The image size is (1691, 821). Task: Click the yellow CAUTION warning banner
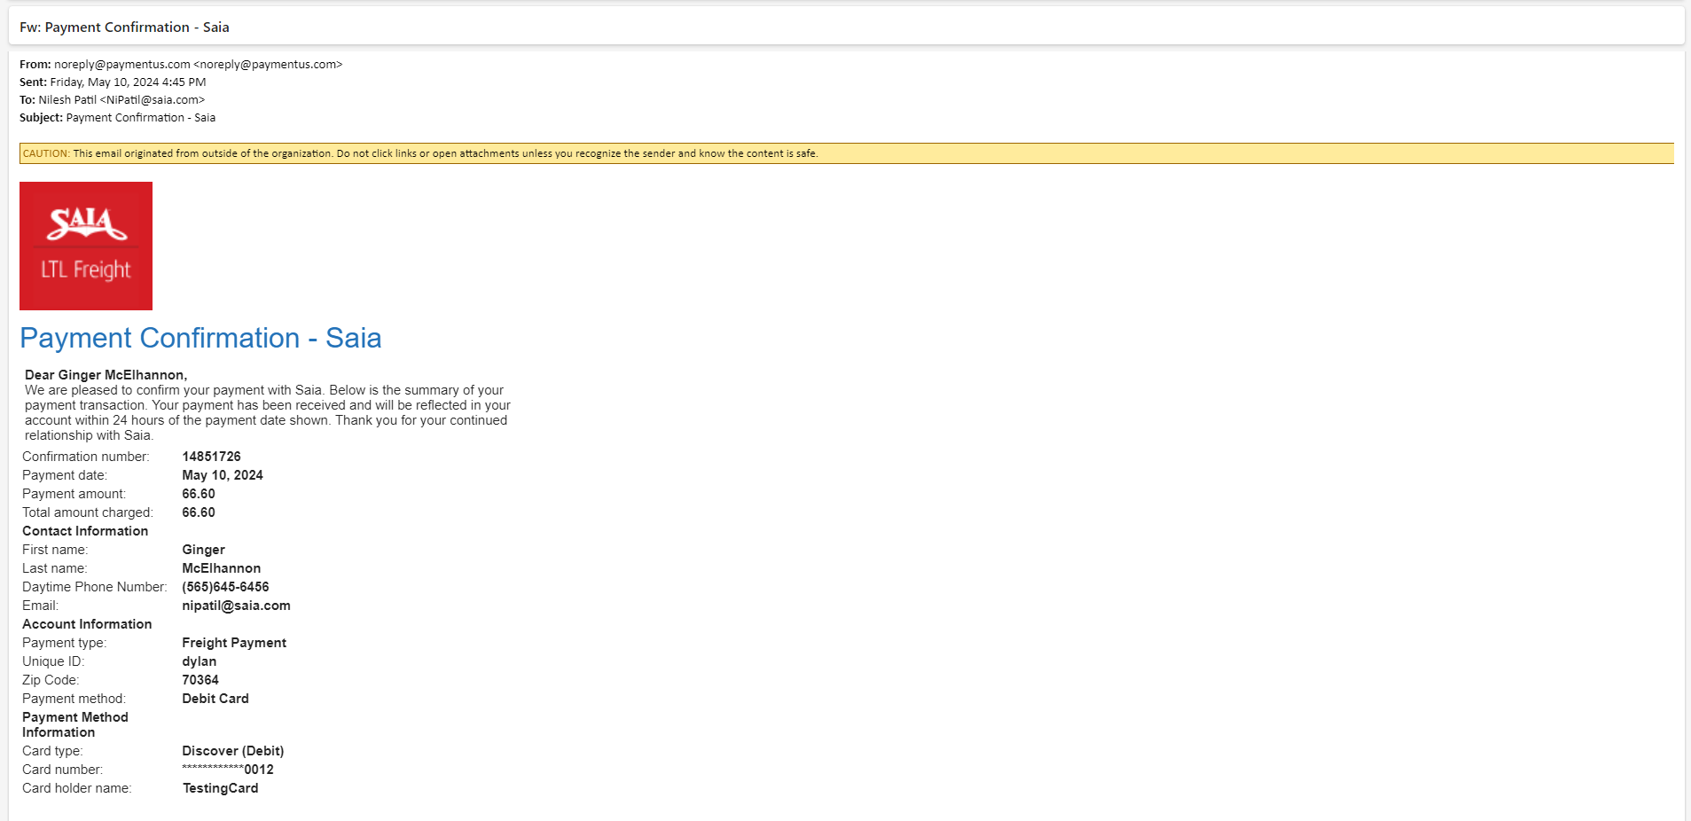point(846,153)
